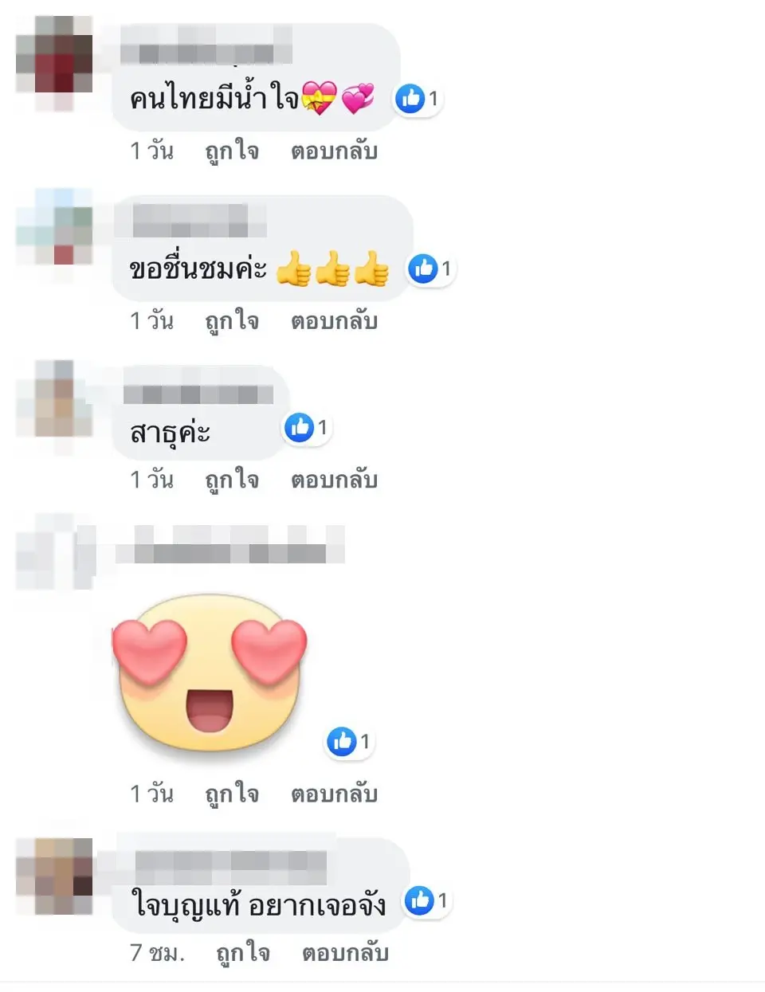Click ตอบกลับ under สาธุค่ะ comment
The width and height of the screenshot is (765, 992).
coord(334,480)
